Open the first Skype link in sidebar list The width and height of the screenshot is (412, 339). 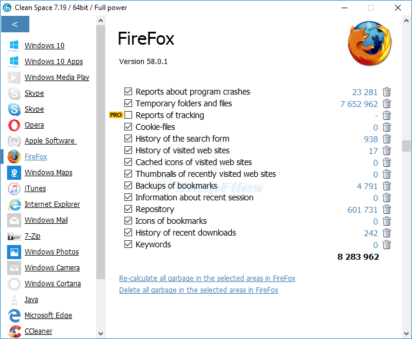click(34, 93)
